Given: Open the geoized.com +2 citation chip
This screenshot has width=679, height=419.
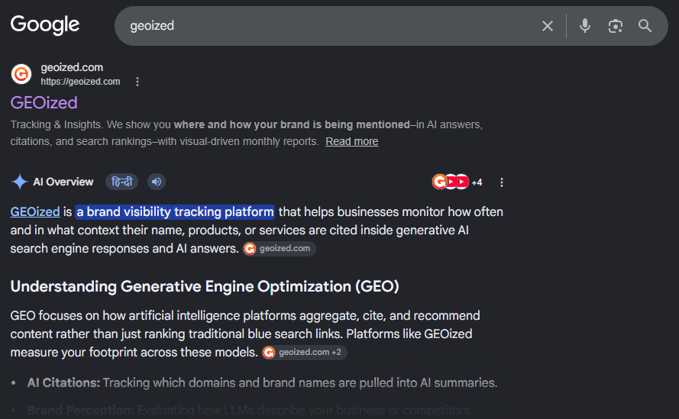Looking at the screenshot, I should 304,353.
